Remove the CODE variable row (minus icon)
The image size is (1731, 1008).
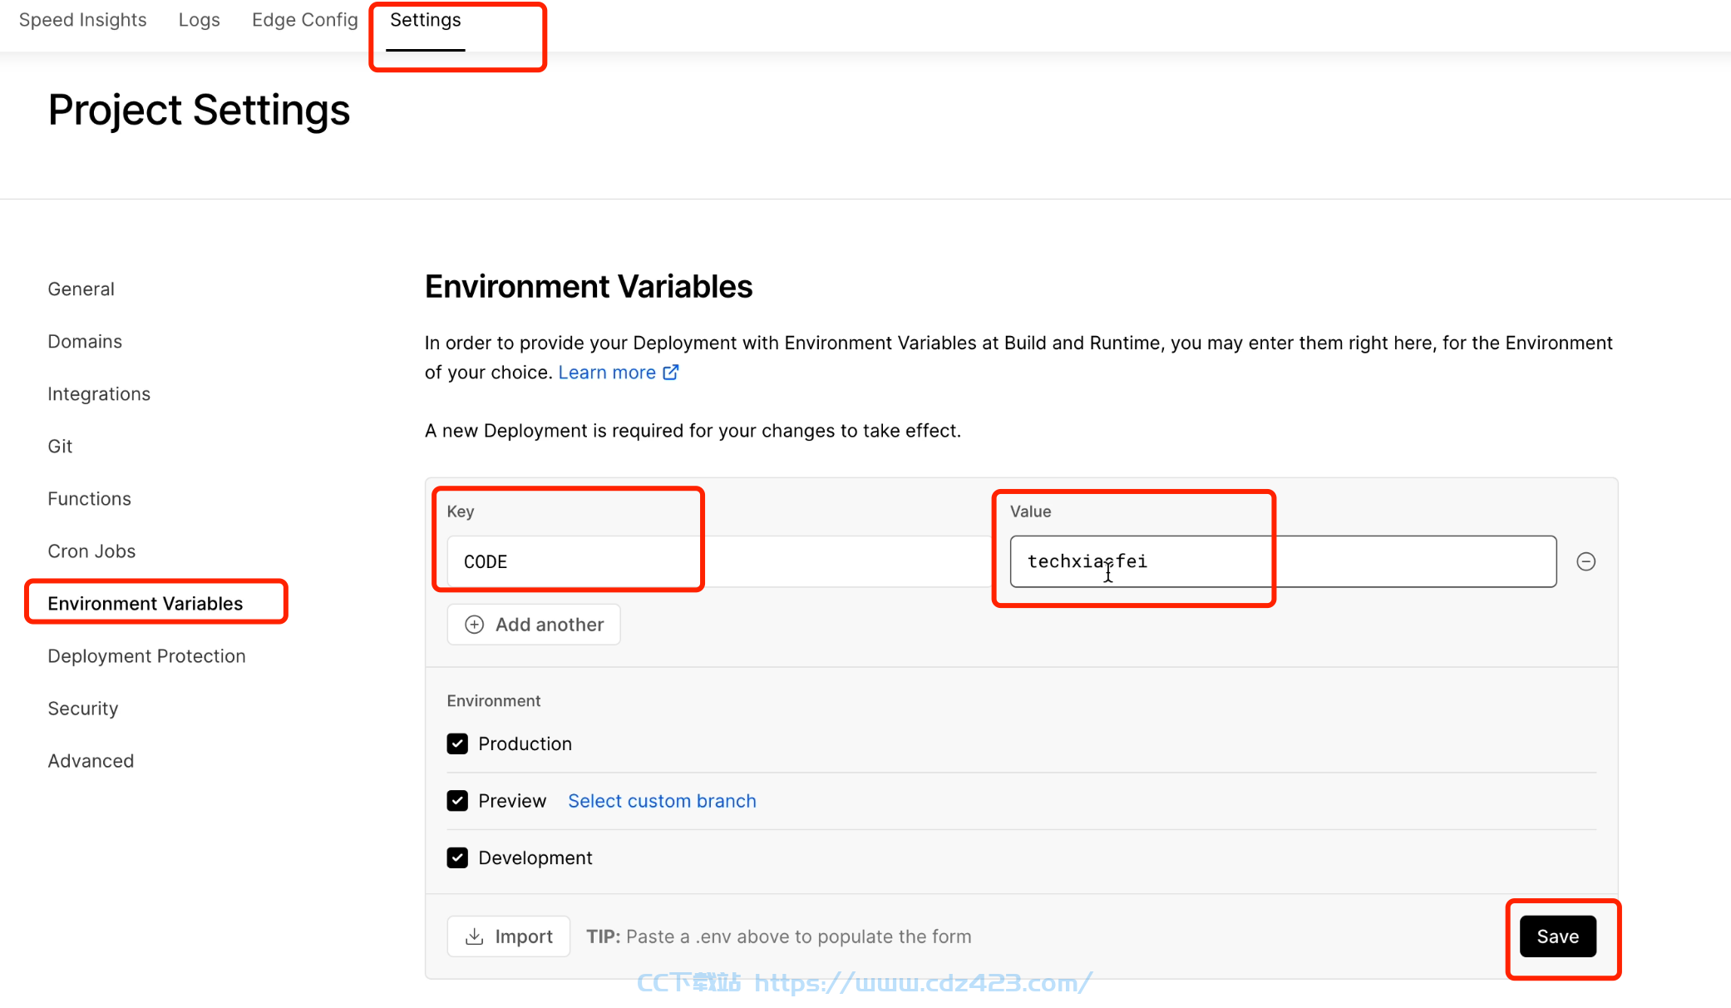point(1586,561)
